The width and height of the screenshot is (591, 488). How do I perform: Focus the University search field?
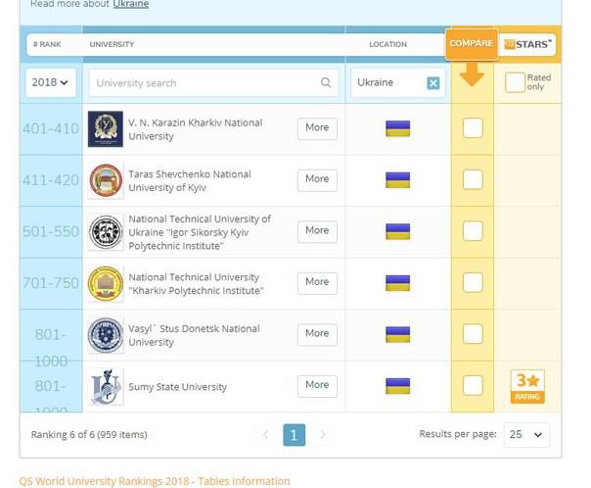point(213,82)
